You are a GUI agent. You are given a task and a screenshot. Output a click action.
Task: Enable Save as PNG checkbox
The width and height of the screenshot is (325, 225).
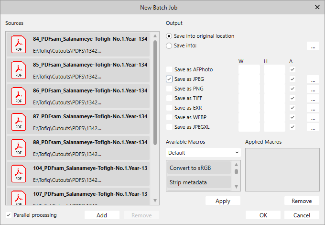pyautogui.click(x=169, y=89)
